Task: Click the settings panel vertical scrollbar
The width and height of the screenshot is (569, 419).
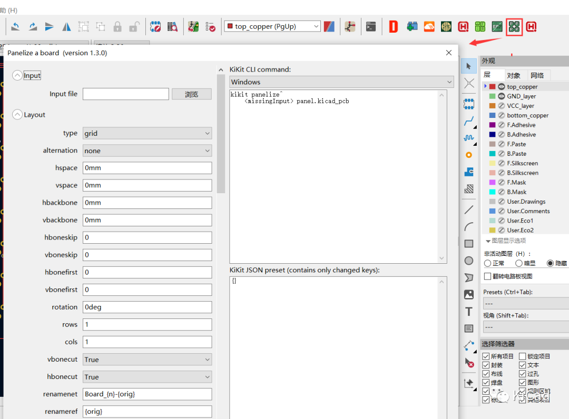Action: point(221,134)
